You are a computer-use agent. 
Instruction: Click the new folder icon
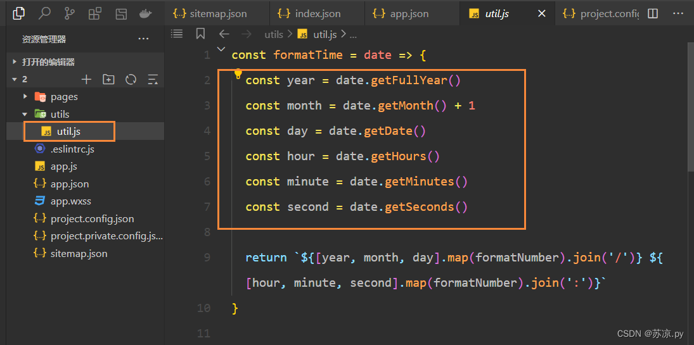point(109,79)
